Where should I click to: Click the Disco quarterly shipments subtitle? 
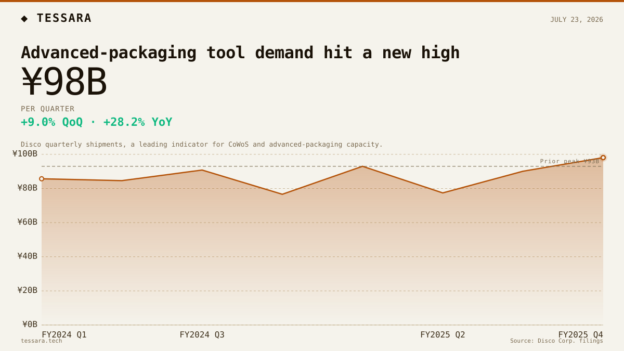click(x=202, y=145)
